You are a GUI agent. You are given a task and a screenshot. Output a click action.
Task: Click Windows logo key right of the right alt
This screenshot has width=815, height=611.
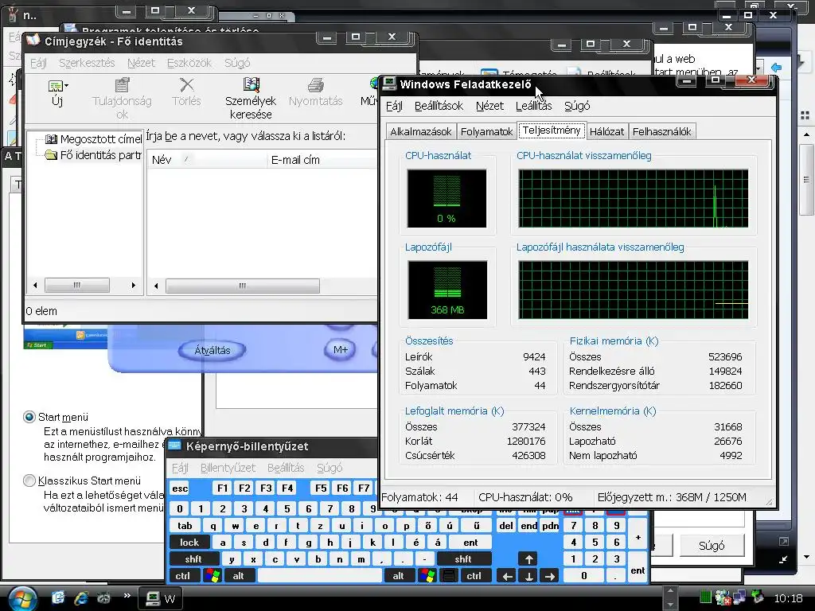[x=427, y=576]
